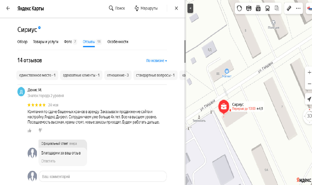Image resolution: width=312 pixels, height=185 pixels.
Task: Click the Сириус label on the map
Action: tap(238, 104)
